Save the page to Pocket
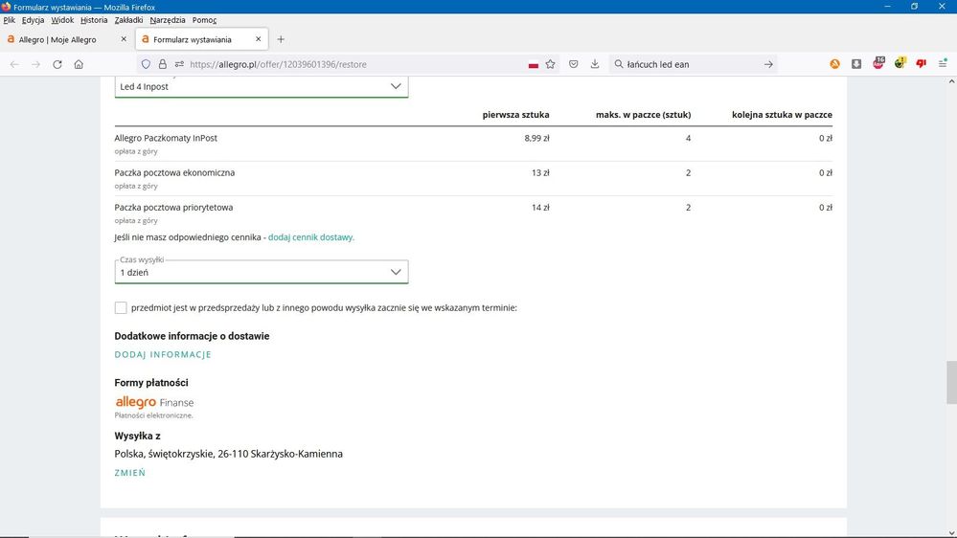The height and width of the screenshot is (538, 957). [573, 64]
